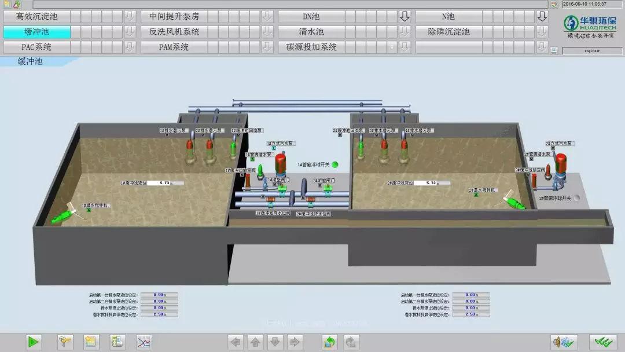Screen dimensions: 625x352
Task: Click the green start/play button
Action: tap(34, 342)
